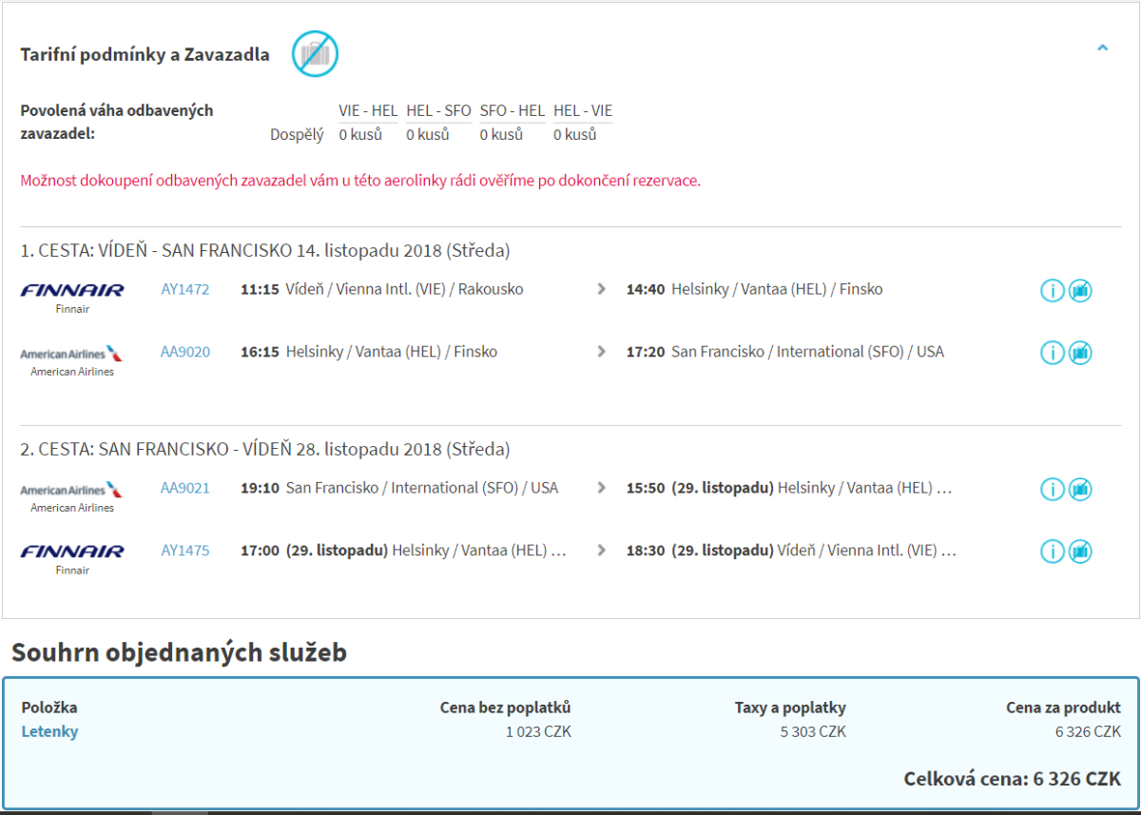Click the Finnair logo on the Vienna–Helsinki flight
The width and height of the screenshot is (1141, 815).
[72, 290]
